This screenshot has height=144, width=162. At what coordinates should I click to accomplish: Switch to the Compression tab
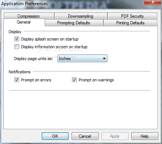[x=29, y=16]
